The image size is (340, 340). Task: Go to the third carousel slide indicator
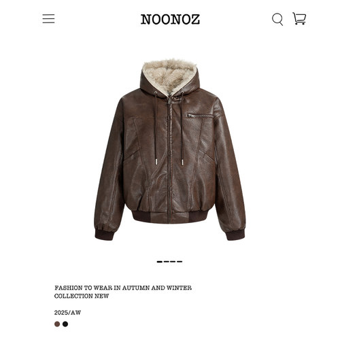[x=173, y=262]
